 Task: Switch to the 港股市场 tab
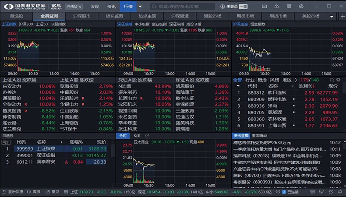pyautogui.click(x=212, y=16)
